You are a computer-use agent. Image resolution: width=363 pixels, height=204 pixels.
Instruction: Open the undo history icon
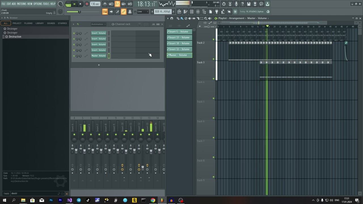[x=224, y=4]
